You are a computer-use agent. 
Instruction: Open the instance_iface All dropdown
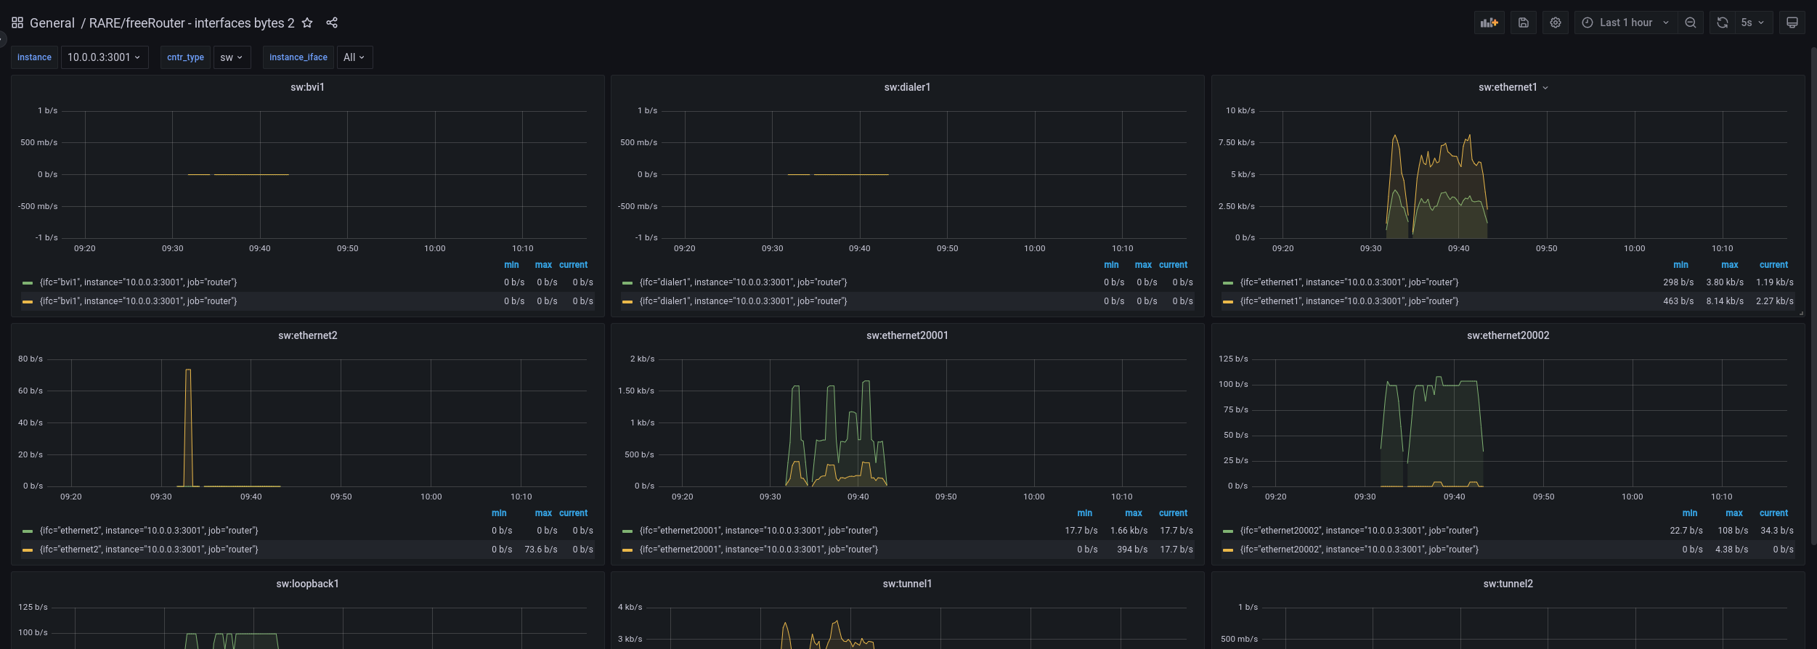coord(354,57)
